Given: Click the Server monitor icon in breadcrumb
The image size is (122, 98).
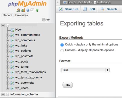Looking at the screenshot, I should [65, 2].
